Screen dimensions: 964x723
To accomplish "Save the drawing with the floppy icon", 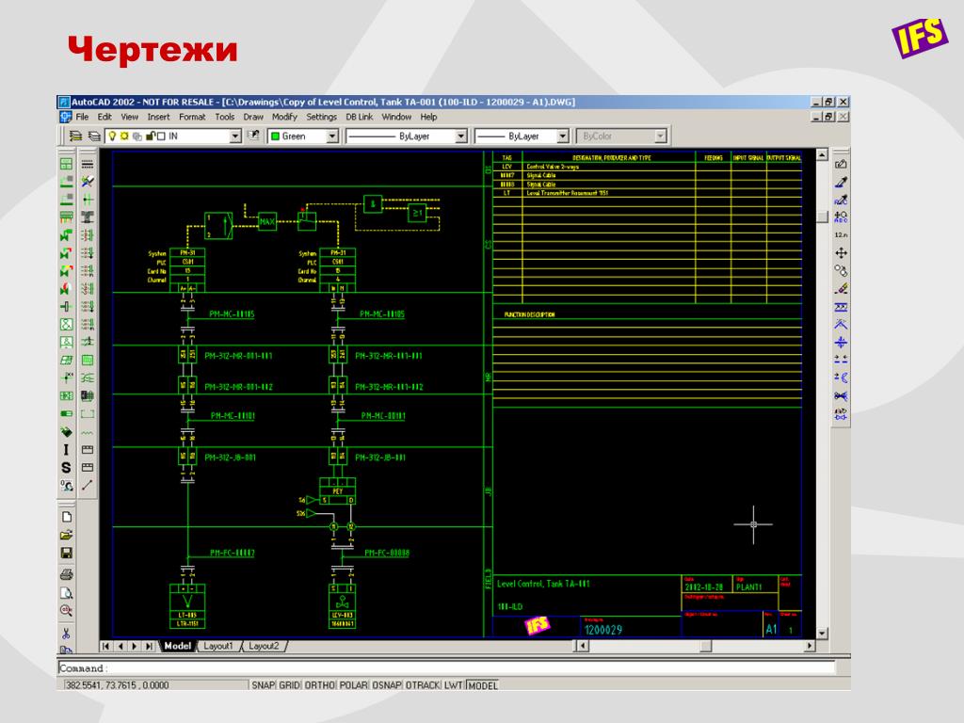I will coord(67,554).
